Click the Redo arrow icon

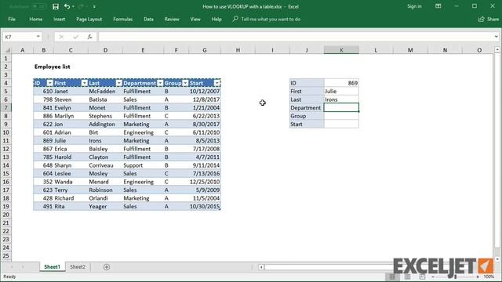81,6
